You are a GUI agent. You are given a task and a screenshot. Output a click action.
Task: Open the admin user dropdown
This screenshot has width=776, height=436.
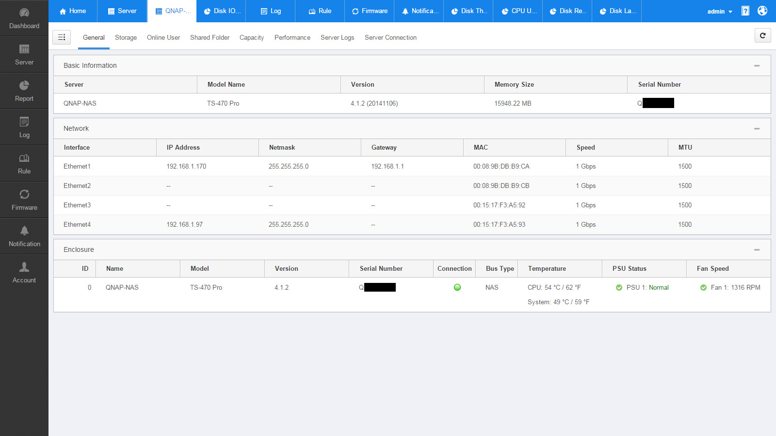pos(720,11)
